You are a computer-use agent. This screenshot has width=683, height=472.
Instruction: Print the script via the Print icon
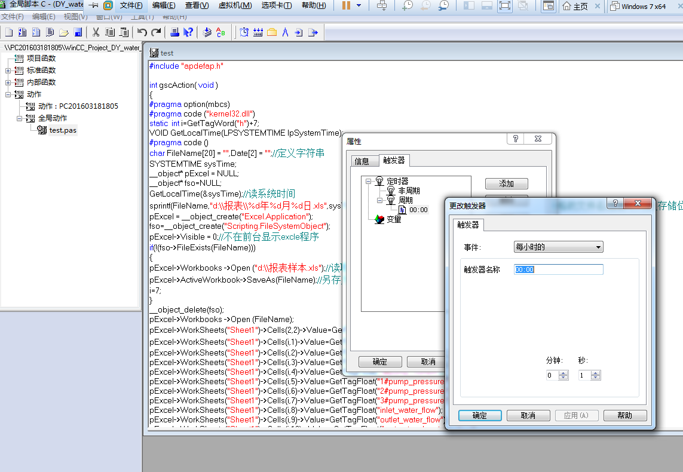coord(175,32)
